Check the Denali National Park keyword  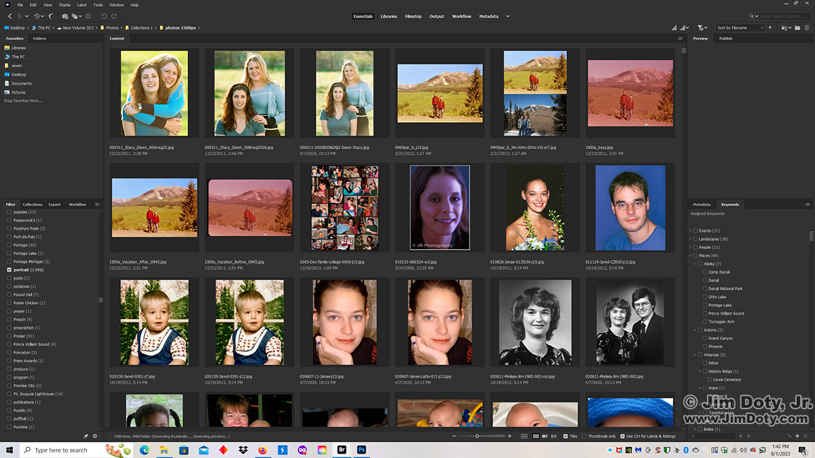pos(705,288)
